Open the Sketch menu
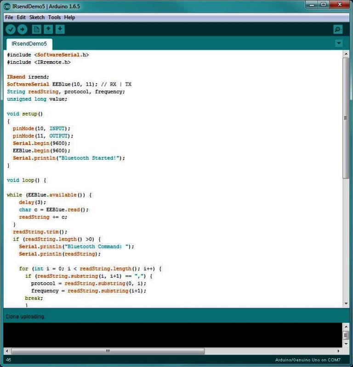The height and width of the screenshot is (367, 353). [37, 17]
